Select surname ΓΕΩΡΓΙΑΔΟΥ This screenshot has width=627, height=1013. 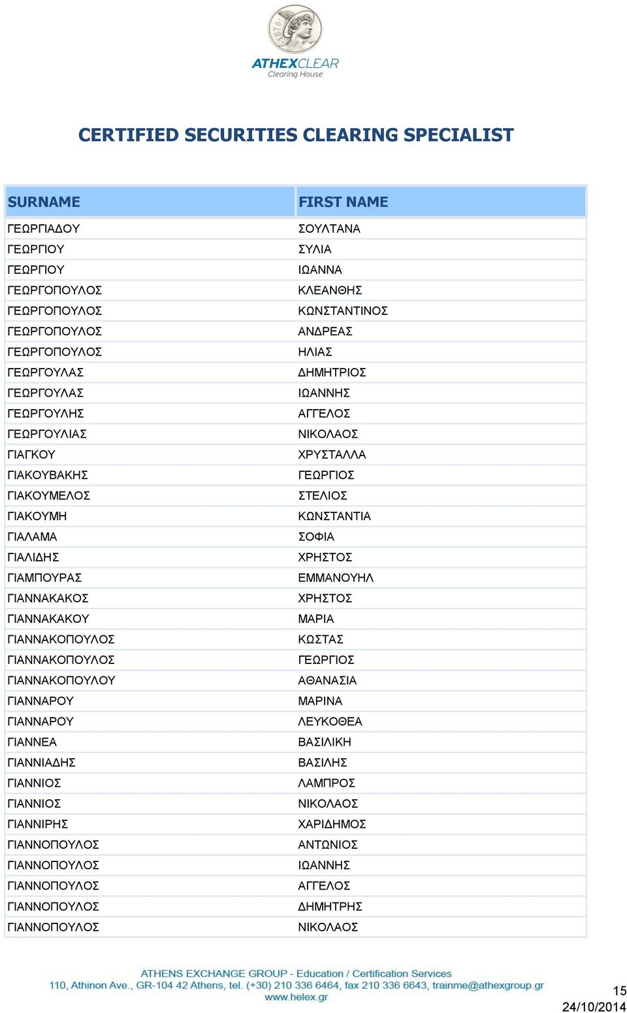(44, 229)
